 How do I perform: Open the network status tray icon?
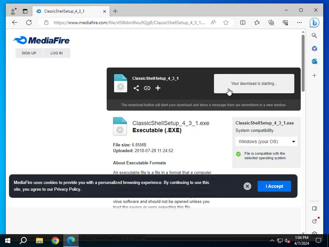tap(280, 241)
